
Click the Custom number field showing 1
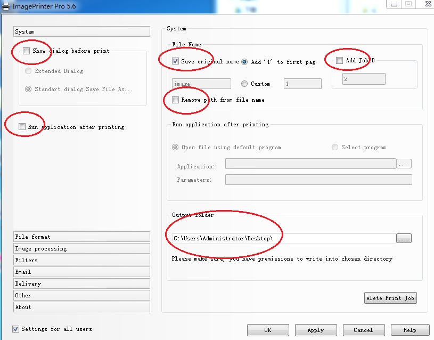[302, 84]
